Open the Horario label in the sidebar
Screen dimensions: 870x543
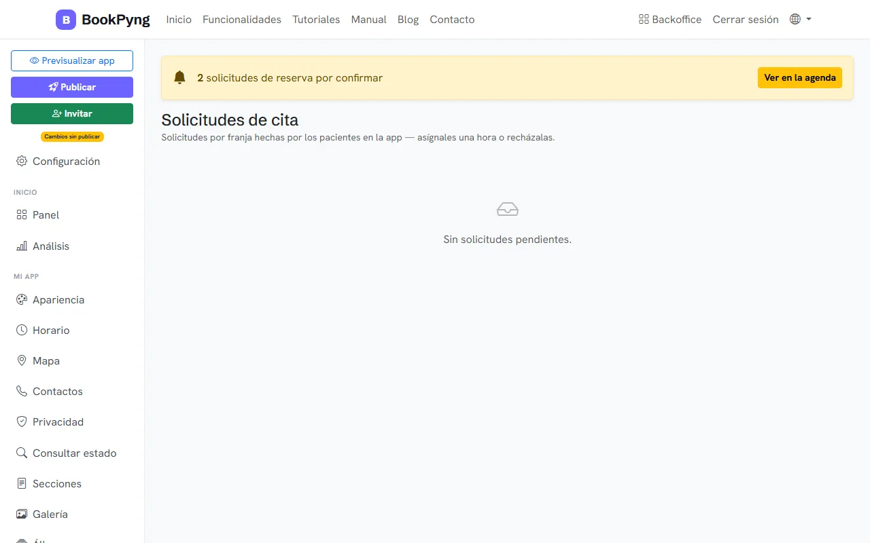pos(51,330)
